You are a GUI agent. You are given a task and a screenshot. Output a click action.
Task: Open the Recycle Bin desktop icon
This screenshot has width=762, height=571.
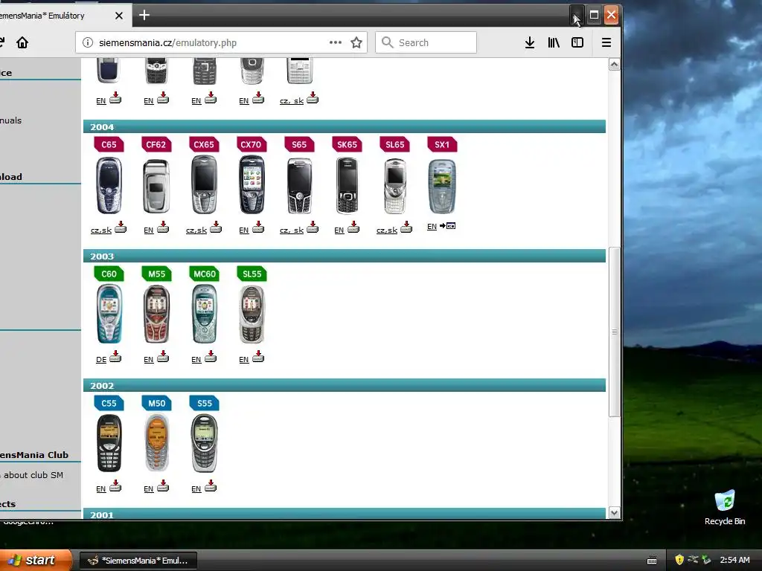click(725, 508)
